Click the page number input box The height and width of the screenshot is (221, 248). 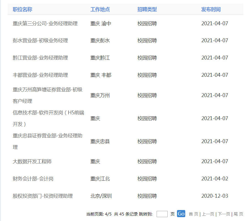click(x=162, y=214)
